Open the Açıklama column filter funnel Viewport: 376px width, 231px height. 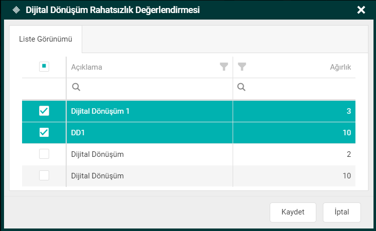224,67
